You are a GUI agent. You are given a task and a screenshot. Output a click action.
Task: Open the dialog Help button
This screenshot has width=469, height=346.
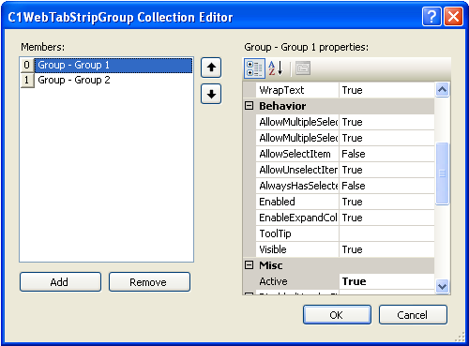click(431, 17)
